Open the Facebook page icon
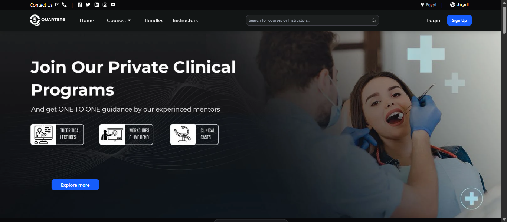The height and width of the screenshot is (222, 507). click(x=80, y=5)
